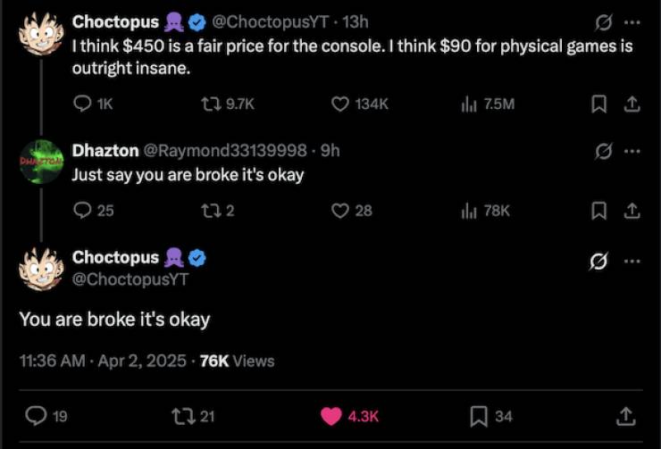This screenshot has height=449, width=661.
Task: Bookmark the main post with 34 bookmarks
Action: click(479, 416)
